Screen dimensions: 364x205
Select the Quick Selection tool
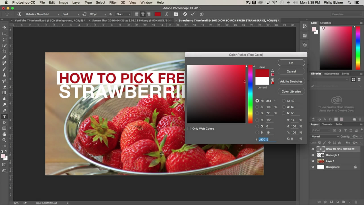4,46
